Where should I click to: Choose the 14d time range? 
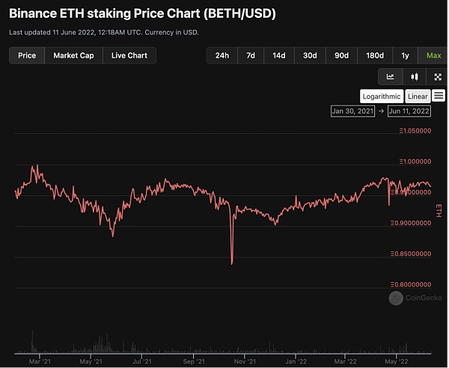[x=278, y=55]
